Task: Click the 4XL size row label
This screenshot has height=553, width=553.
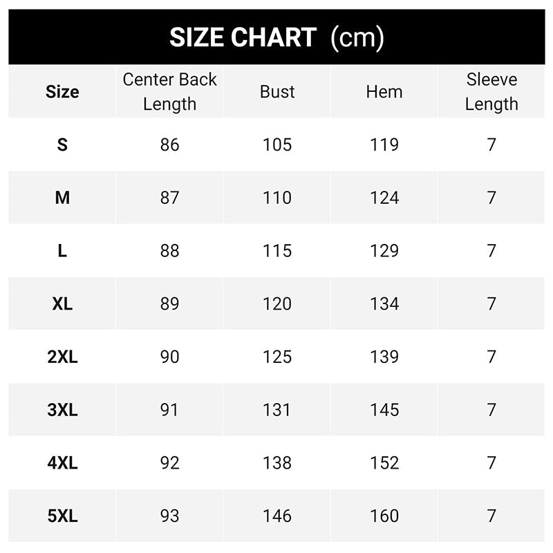Action: point(62,462)
